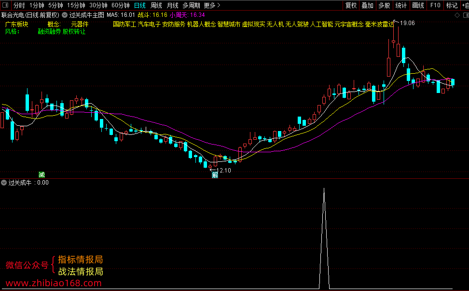The width and height of the screenshot is (469, 291).
Task: Select the 60分钟 period
Action: pos(121,5)
